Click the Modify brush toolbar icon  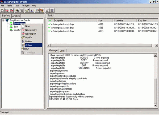point(27,11)
